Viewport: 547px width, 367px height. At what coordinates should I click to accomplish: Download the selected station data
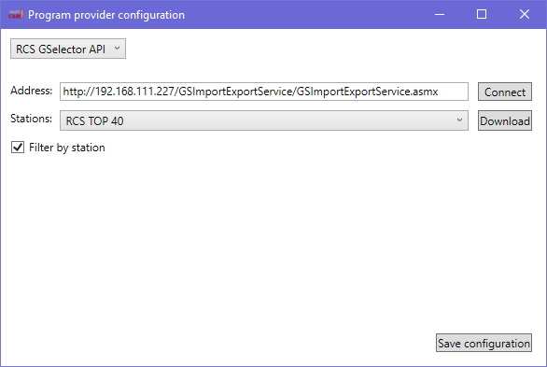point(505,120)
